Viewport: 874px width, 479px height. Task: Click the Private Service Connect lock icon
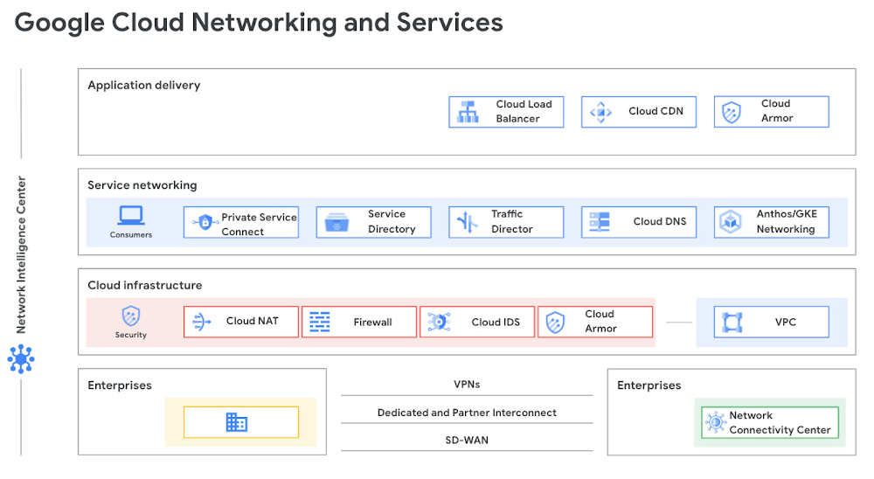pyautogui.click(x=205, y=222)
